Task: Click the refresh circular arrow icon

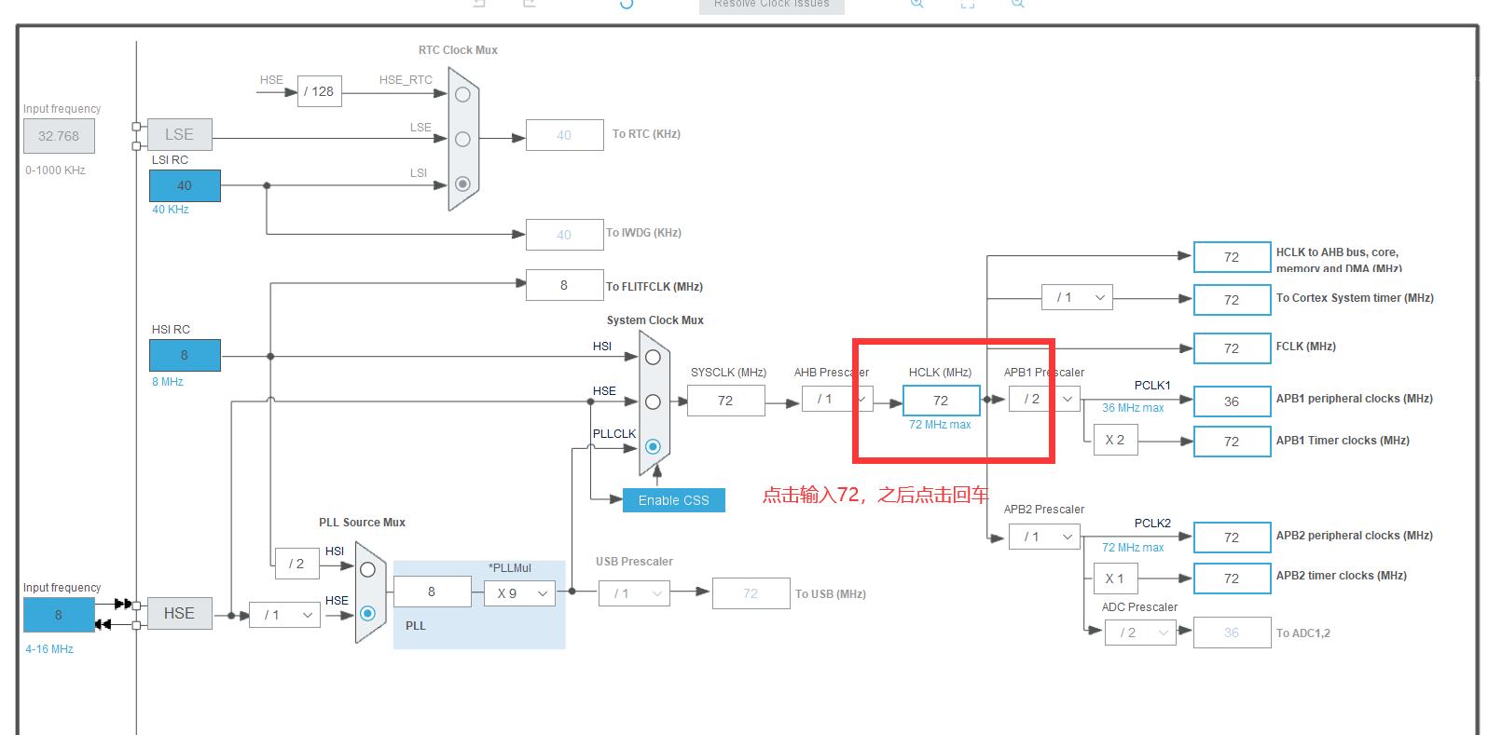Action: (x=627, y=4)
